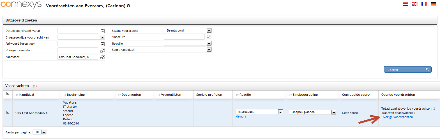Screen dimensions: 440x139
Task: Sort table by Inschrijving column header
Action: [x=76, y=95]
